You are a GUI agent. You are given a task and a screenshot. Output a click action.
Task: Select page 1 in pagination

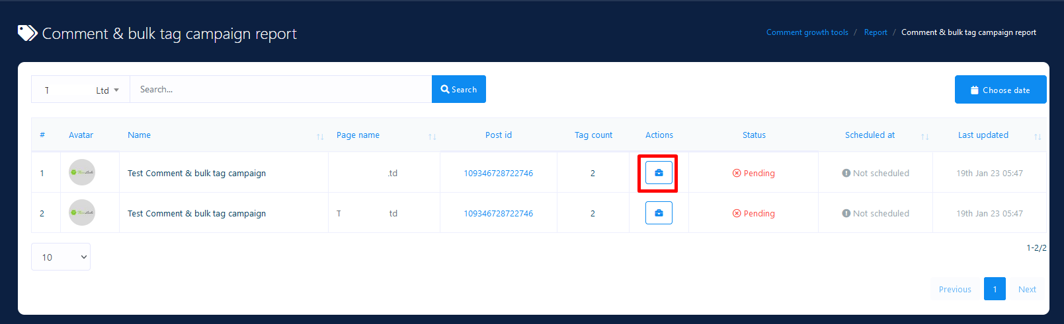click(994, 289)
